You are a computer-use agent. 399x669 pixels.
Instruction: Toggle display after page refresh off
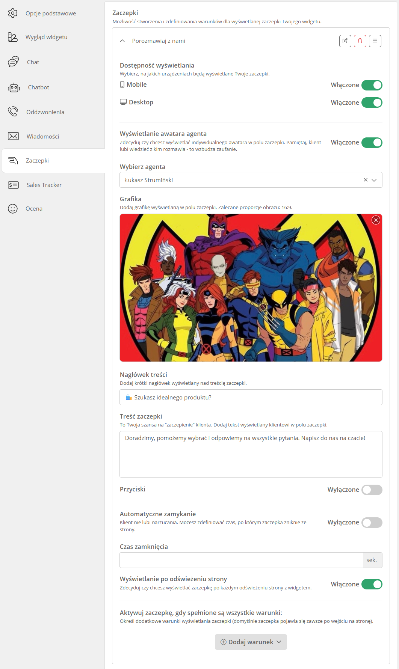click(372, 585)
